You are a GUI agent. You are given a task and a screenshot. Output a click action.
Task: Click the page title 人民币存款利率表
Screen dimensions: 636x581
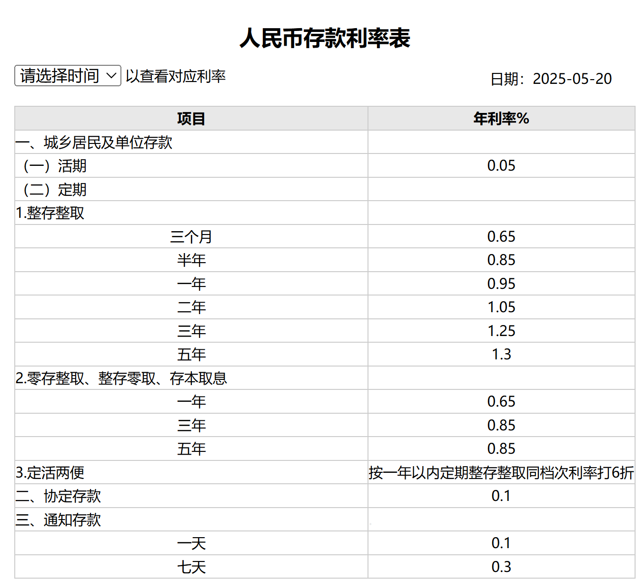tap(325, 38)
